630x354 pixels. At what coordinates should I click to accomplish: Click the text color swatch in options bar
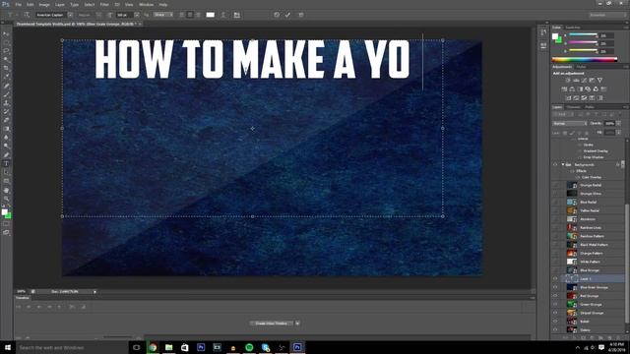pos(210,15)
